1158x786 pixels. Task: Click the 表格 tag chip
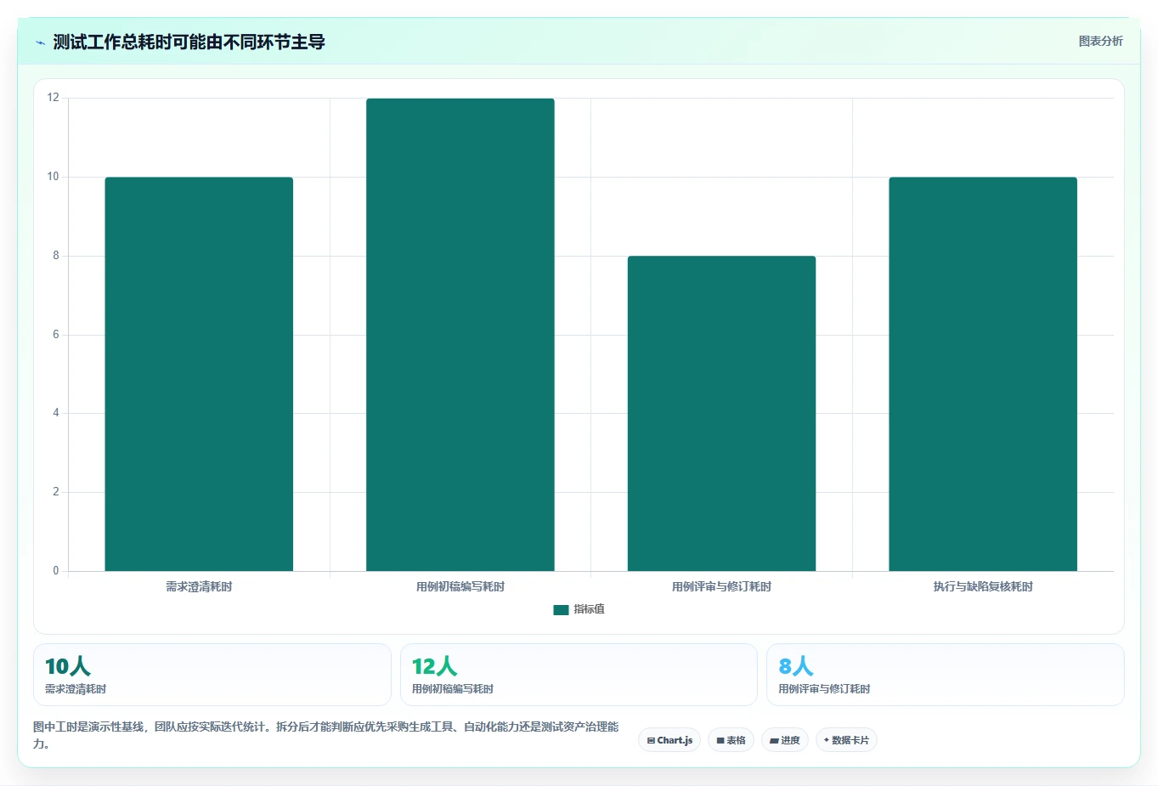pos(731,740)
